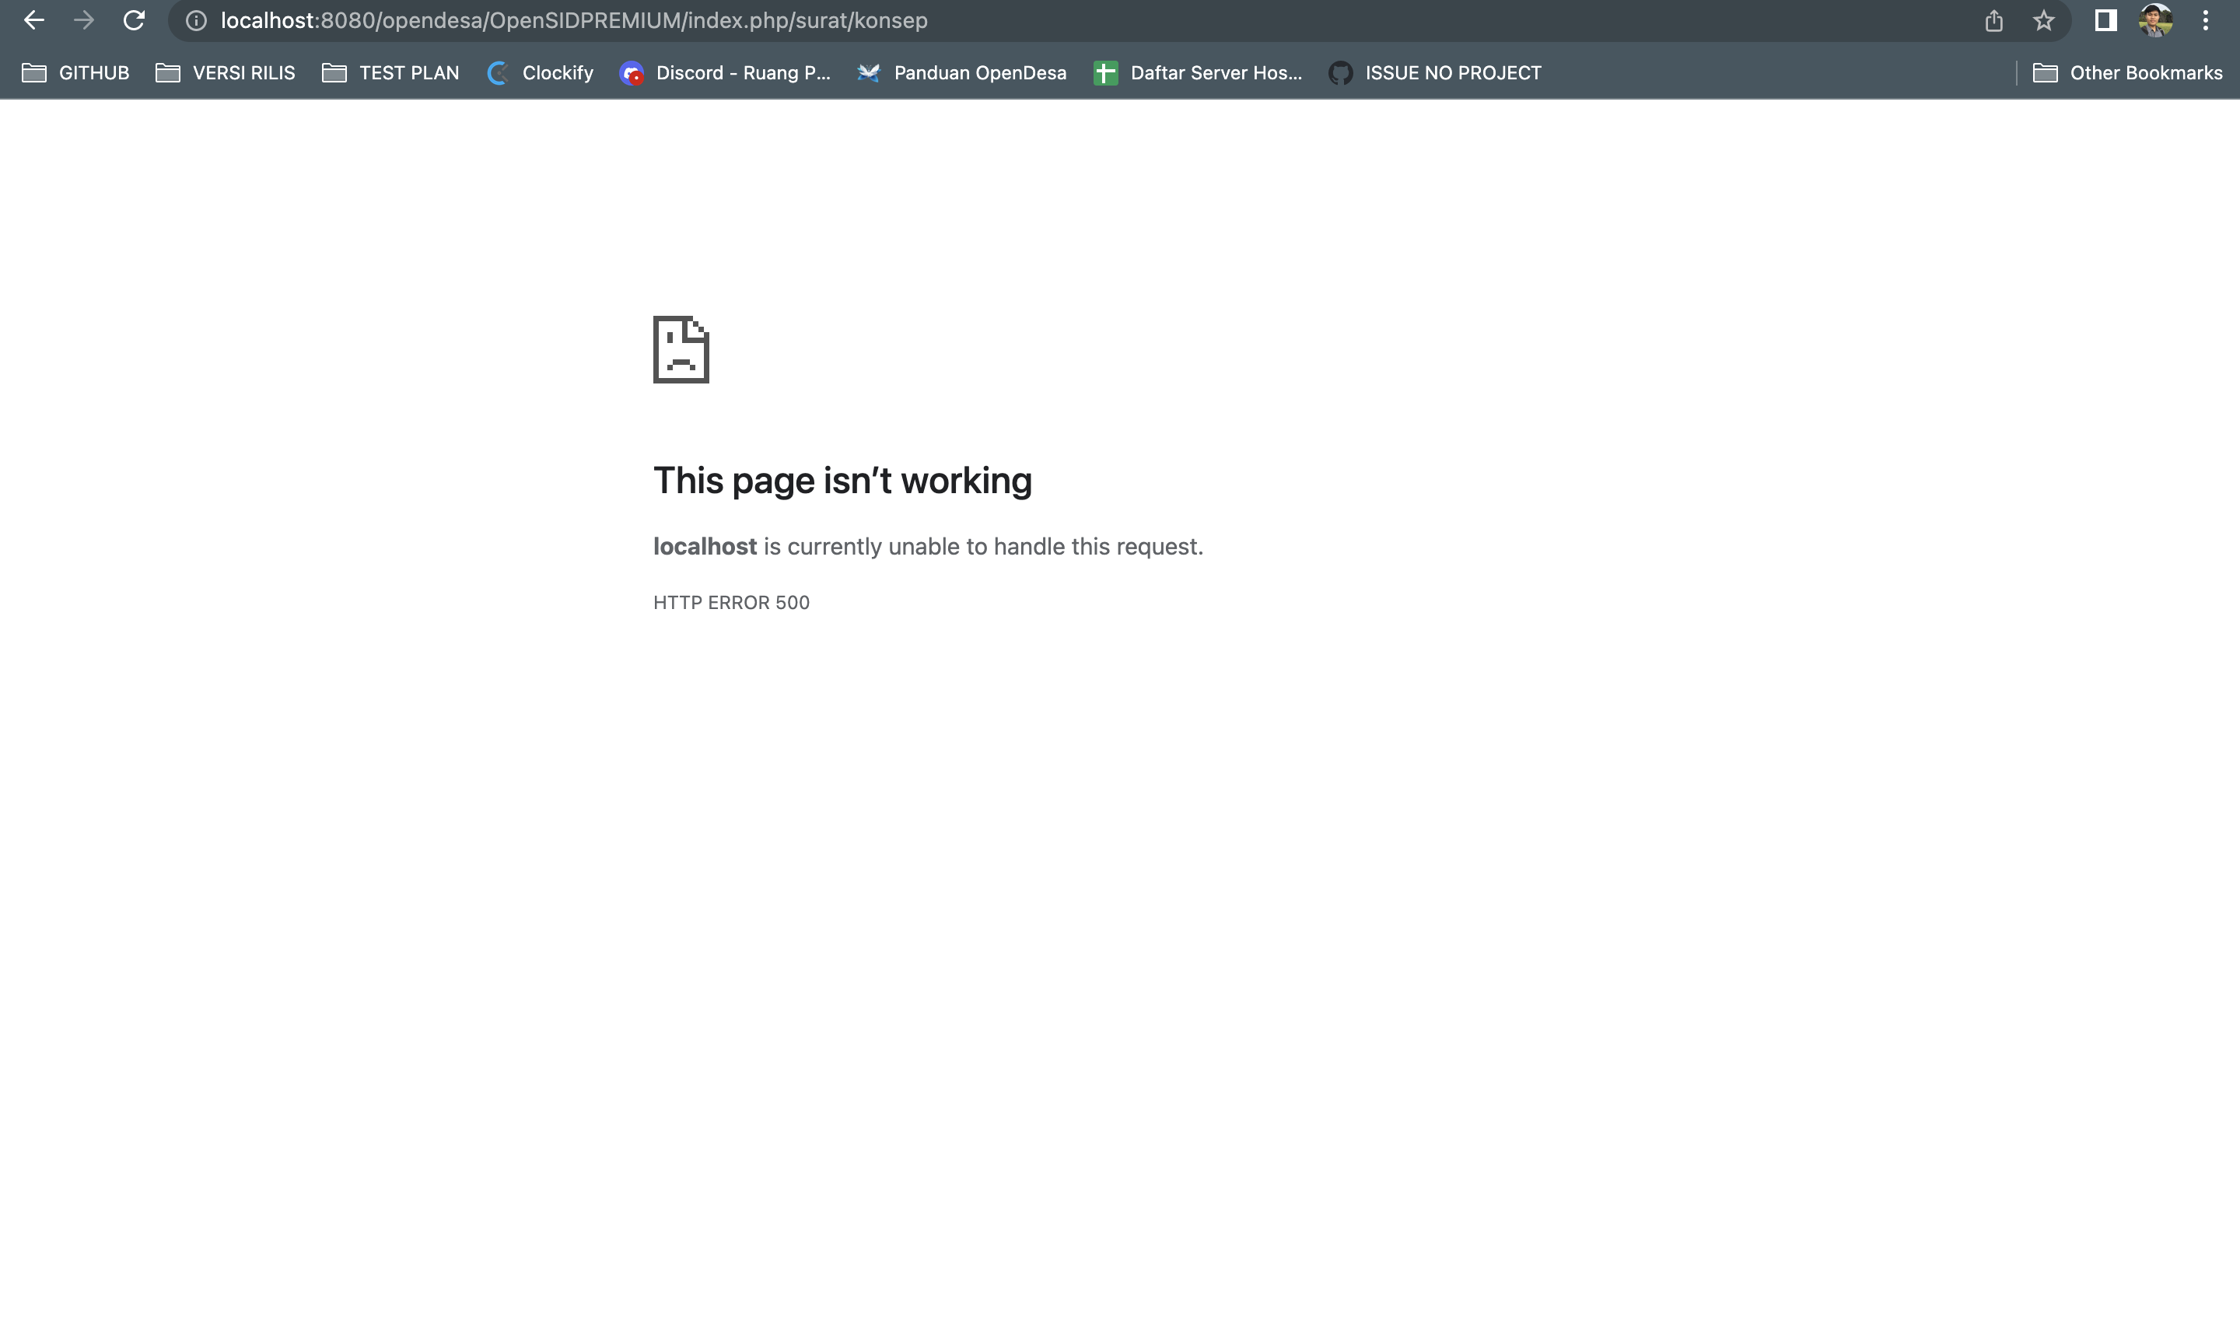Open the Clockify bookmark
Viewport: 2240px width, 1327px height.
click(x=540, y=72)
